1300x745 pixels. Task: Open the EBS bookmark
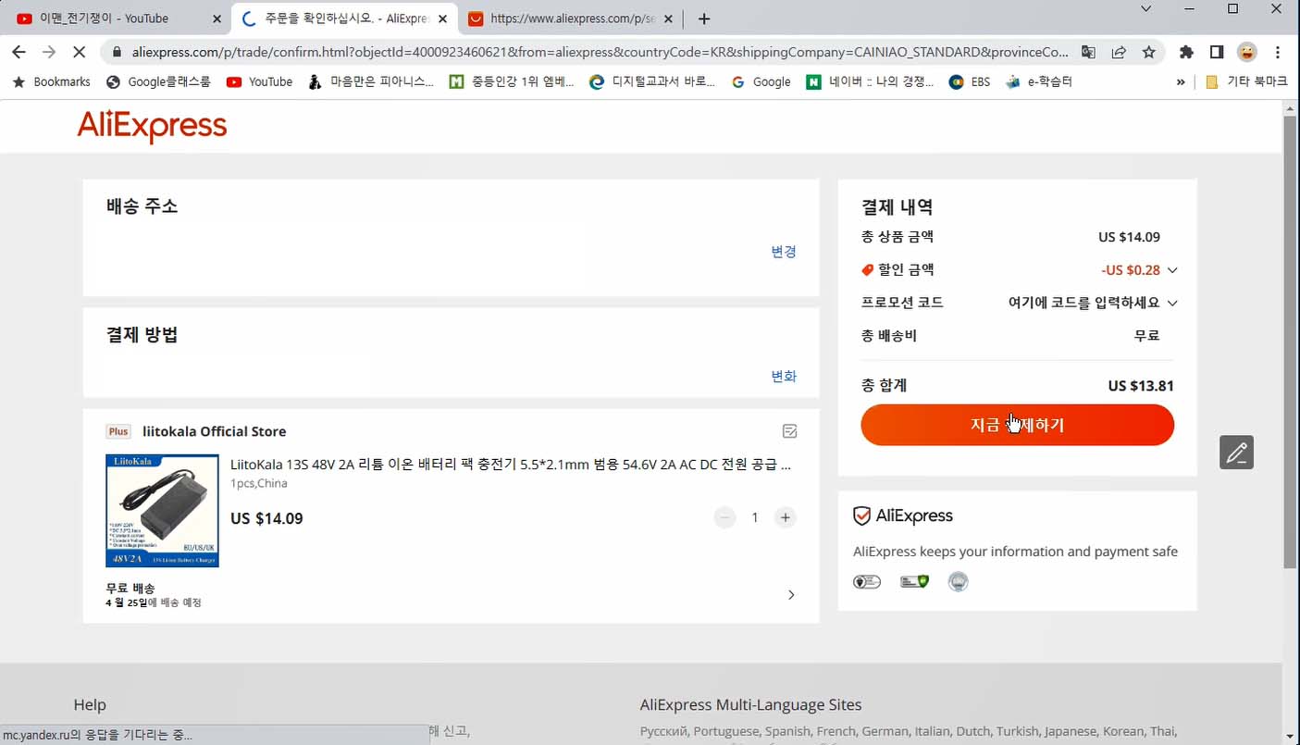point(970,81)
